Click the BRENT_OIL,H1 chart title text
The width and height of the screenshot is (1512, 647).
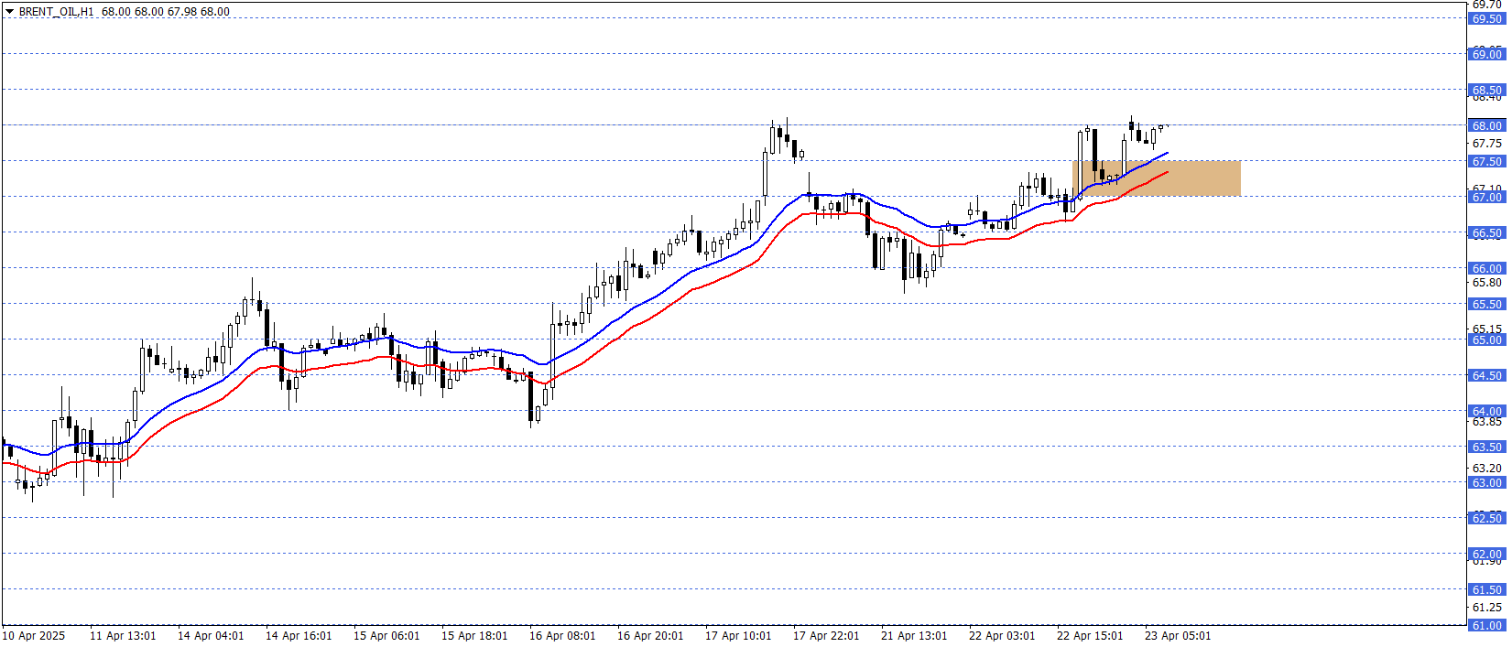pyautogui.click(x=56, y=12)
